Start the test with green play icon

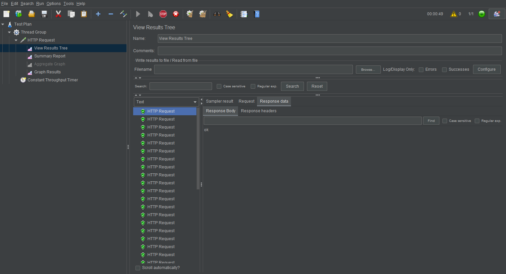point(138,14)
